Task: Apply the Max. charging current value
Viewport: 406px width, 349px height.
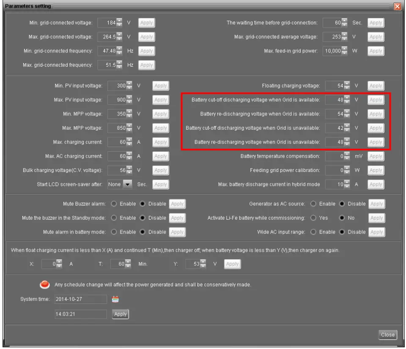Action: [x=161, y=142]
